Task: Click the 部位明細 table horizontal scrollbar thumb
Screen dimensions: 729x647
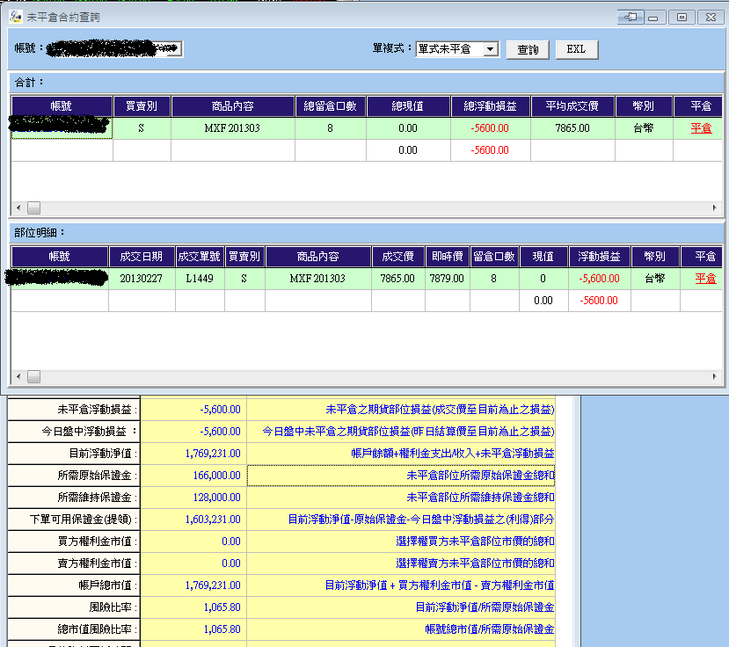Action: click(x=34, y=376)
